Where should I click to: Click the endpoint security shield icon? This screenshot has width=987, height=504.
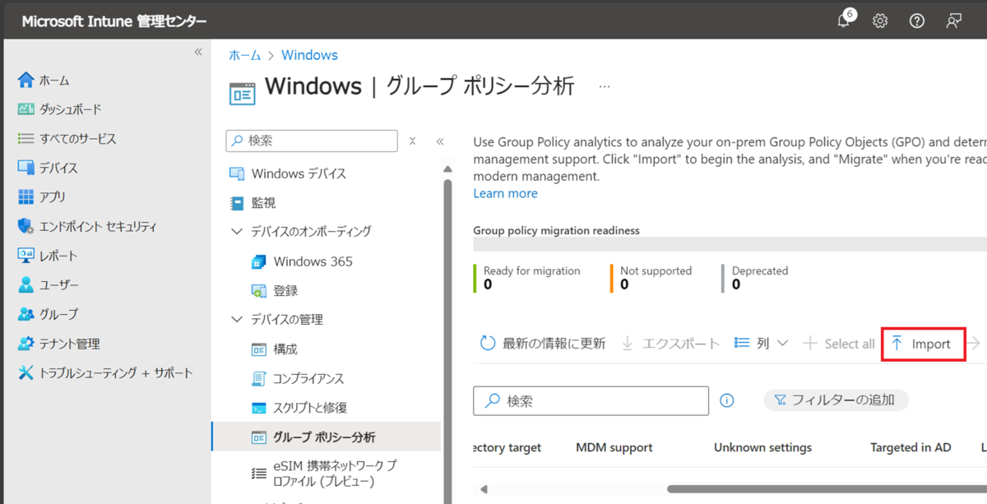26,226
